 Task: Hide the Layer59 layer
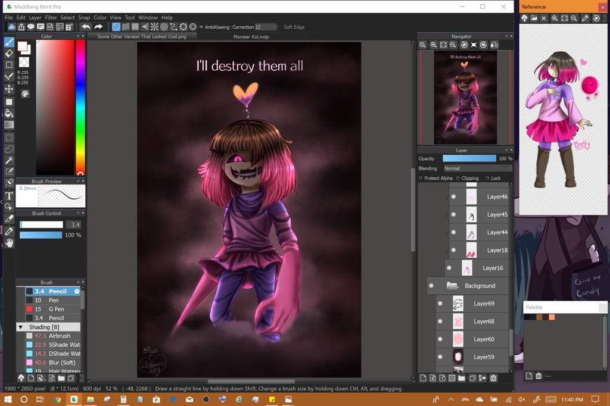[440, 357]
